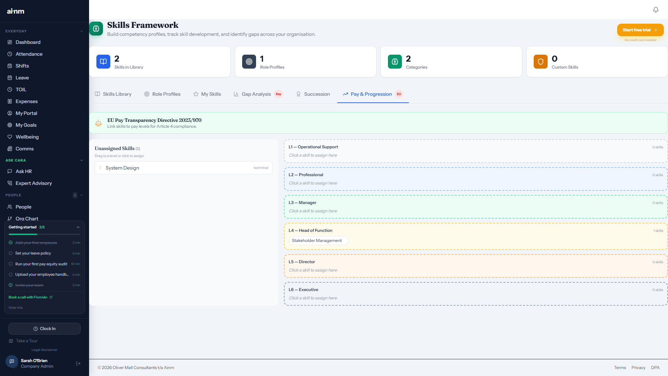668x376 pixels.
Task: Open the Gap Analysis tab
Action: (258, 94)
